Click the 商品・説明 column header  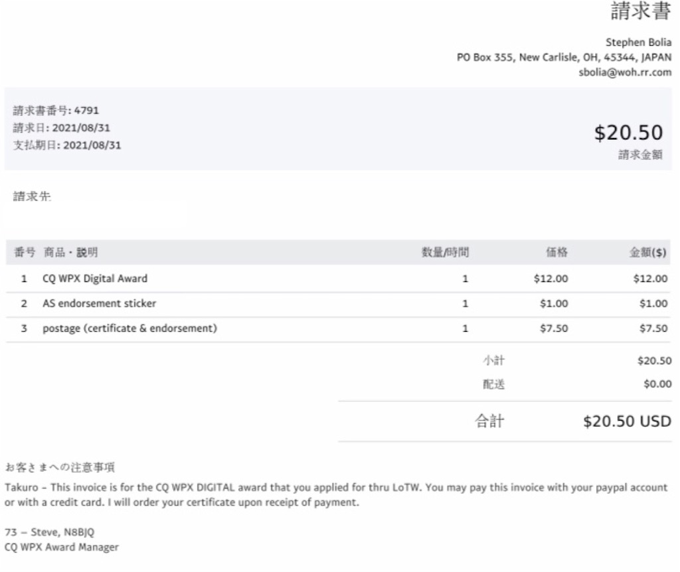(x=70, y=252)
